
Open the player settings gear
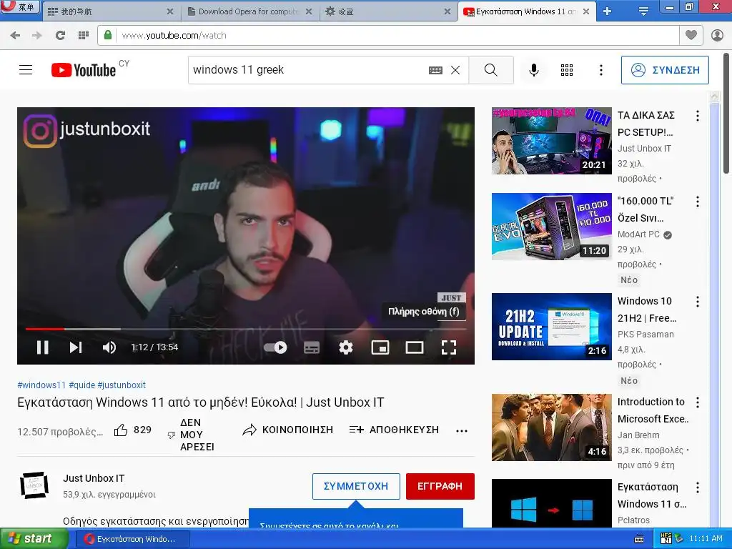pos(346,347)
